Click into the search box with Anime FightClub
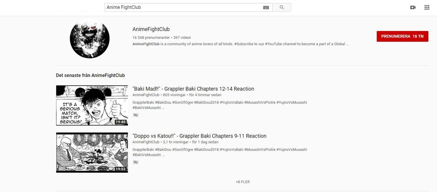 [x=184, y=8]
